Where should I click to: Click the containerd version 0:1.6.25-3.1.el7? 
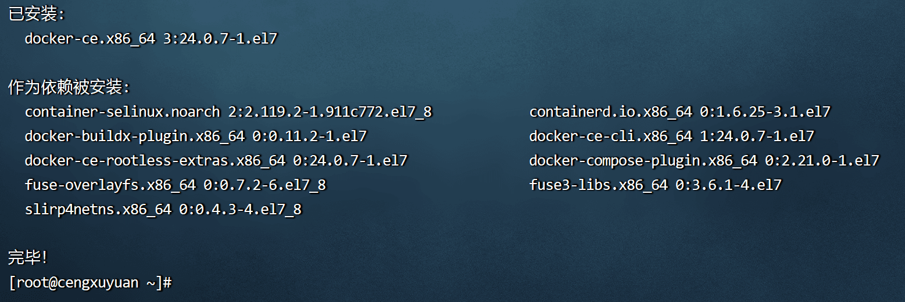(764, 112)
